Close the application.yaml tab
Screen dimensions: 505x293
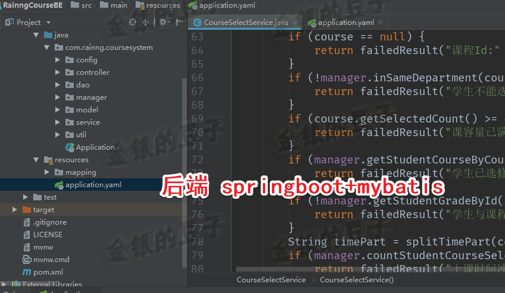click(x=380, y=23)
